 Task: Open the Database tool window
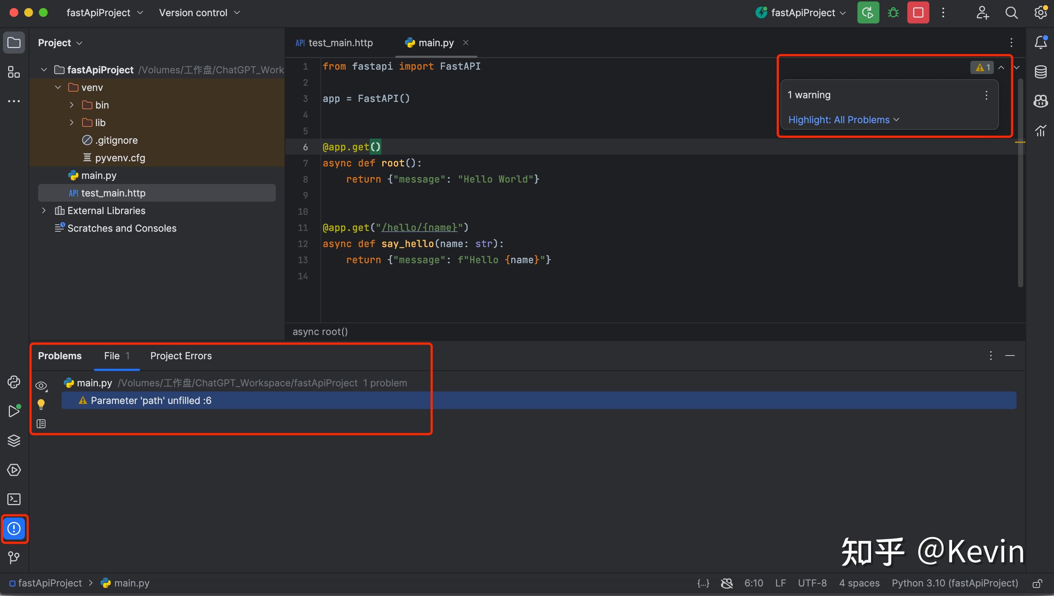(1041, 71)
